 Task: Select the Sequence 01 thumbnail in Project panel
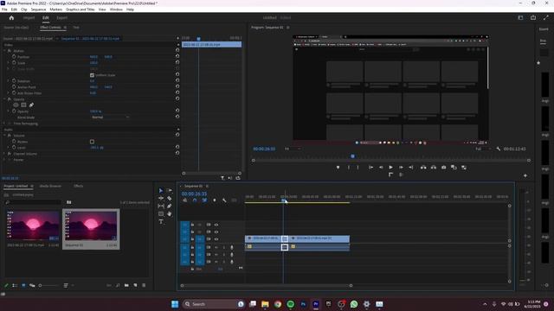pos(91,225)
